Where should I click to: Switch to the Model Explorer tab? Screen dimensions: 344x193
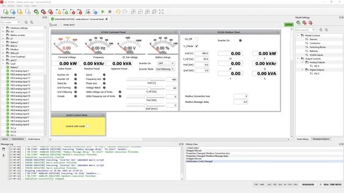pos(34,139)
